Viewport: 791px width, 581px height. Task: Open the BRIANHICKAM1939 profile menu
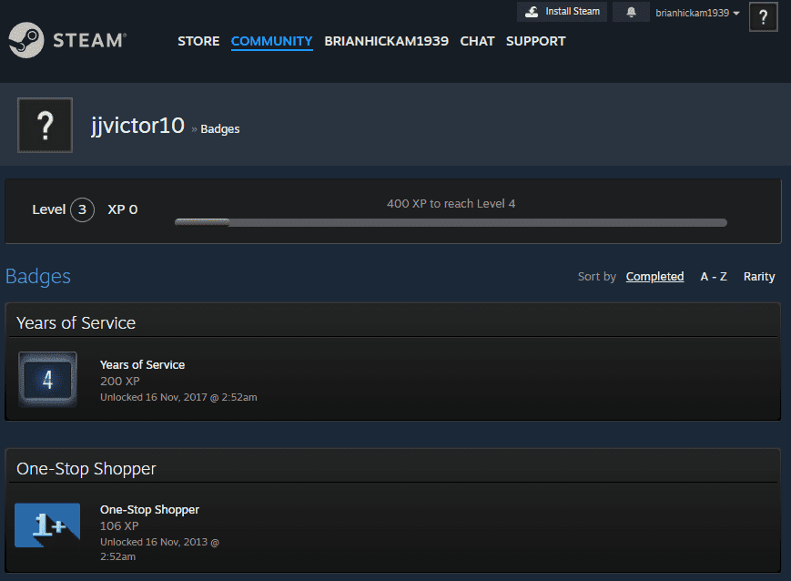coord(386,41)
